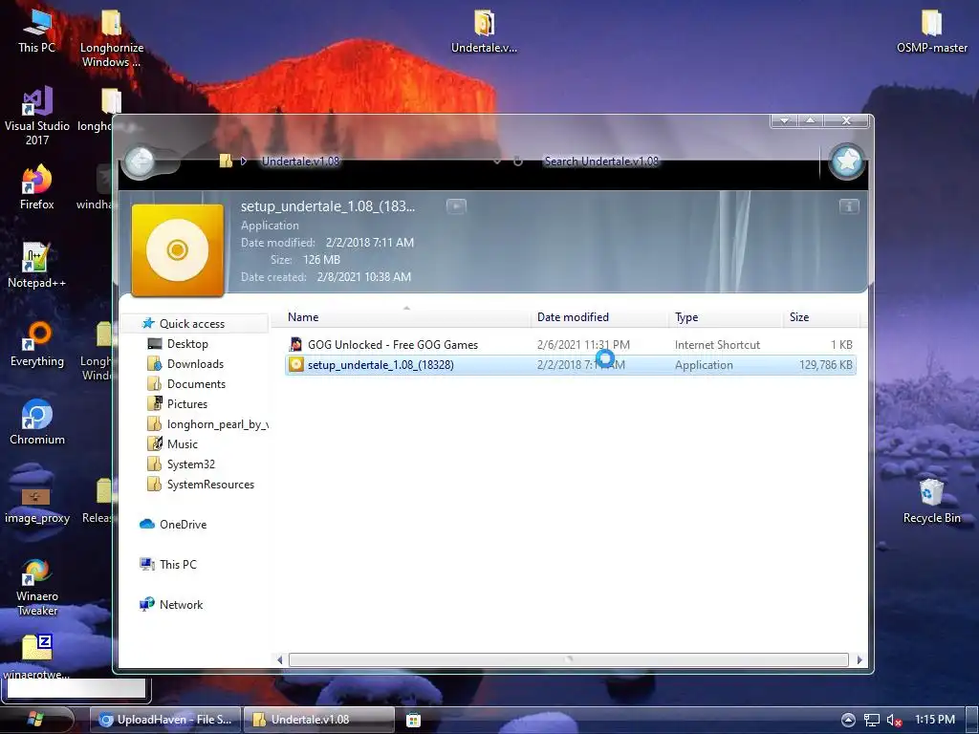Click the network tray icon
The image size is (979, 734).
coord(871,720)
